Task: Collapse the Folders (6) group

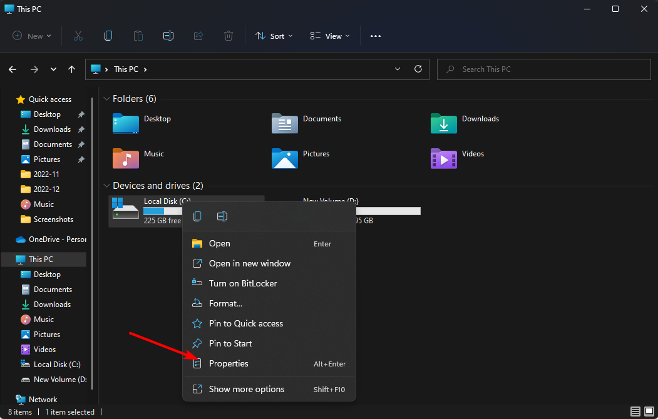Action: (x=106, y=99)
